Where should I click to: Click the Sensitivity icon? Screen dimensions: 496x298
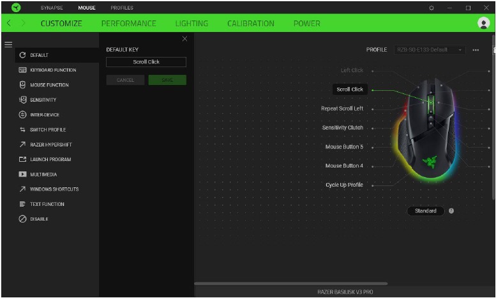click(22, 100)
